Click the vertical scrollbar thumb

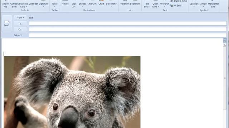coord(225,78)
